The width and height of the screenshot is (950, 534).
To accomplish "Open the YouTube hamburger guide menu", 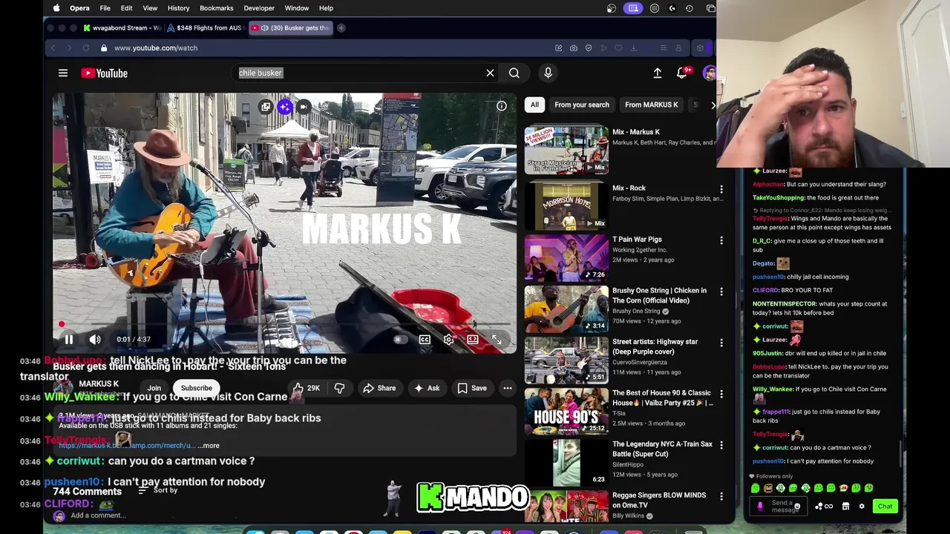I will [63, 73].
